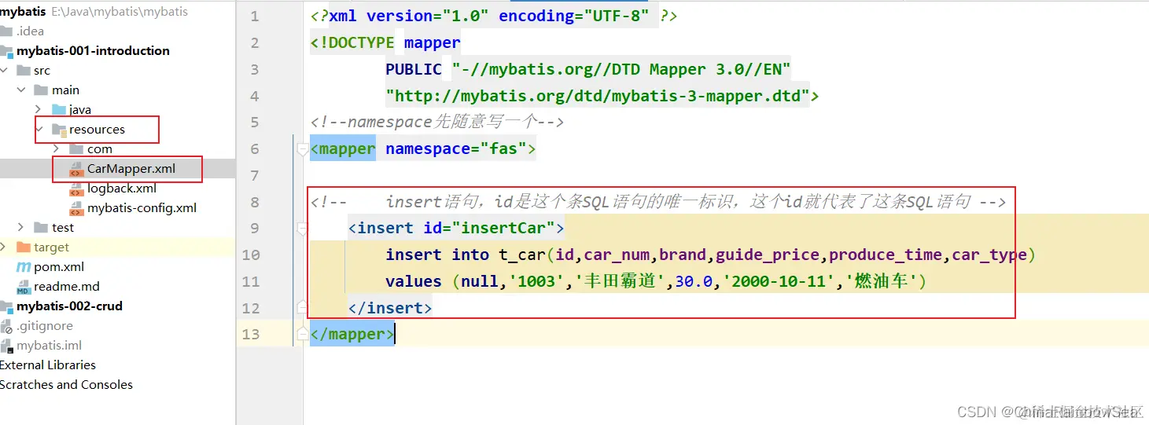
Task: Click the DTD URL string on line 4
Action: [x=598, y=96]
